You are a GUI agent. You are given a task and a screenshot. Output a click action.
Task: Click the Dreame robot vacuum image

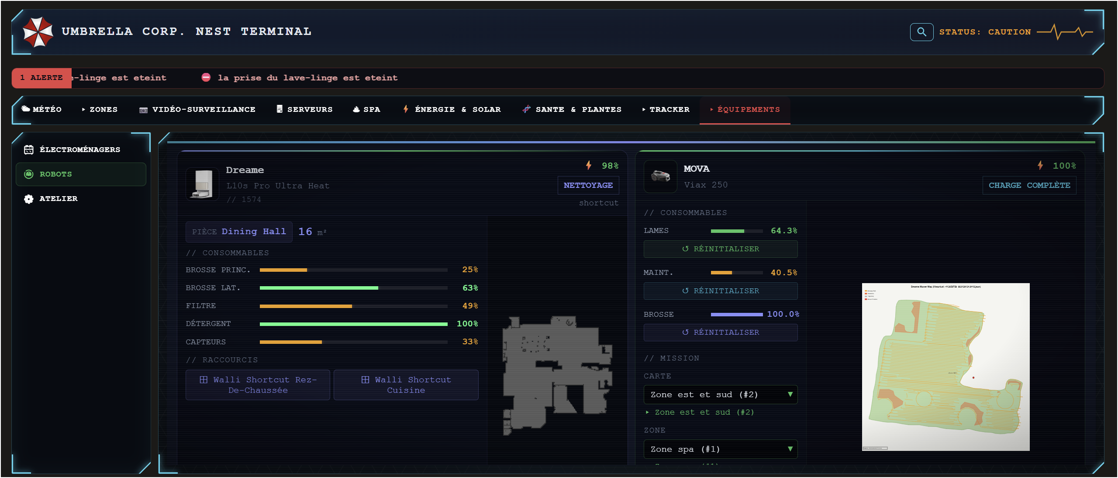click(203, 184)
